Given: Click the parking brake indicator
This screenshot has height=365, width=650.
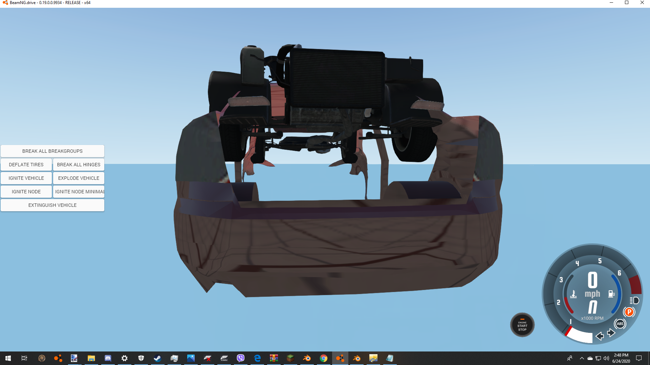Looking at the screenshot, I should 629,312.
